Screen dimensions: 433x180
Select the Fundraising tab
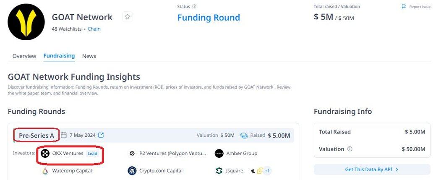(59, 56)
